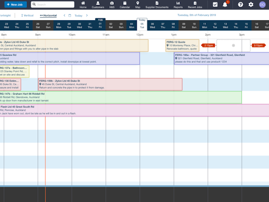Go to previous day with left chevron
The image size is (269, 202).
[x=64, y=15]
